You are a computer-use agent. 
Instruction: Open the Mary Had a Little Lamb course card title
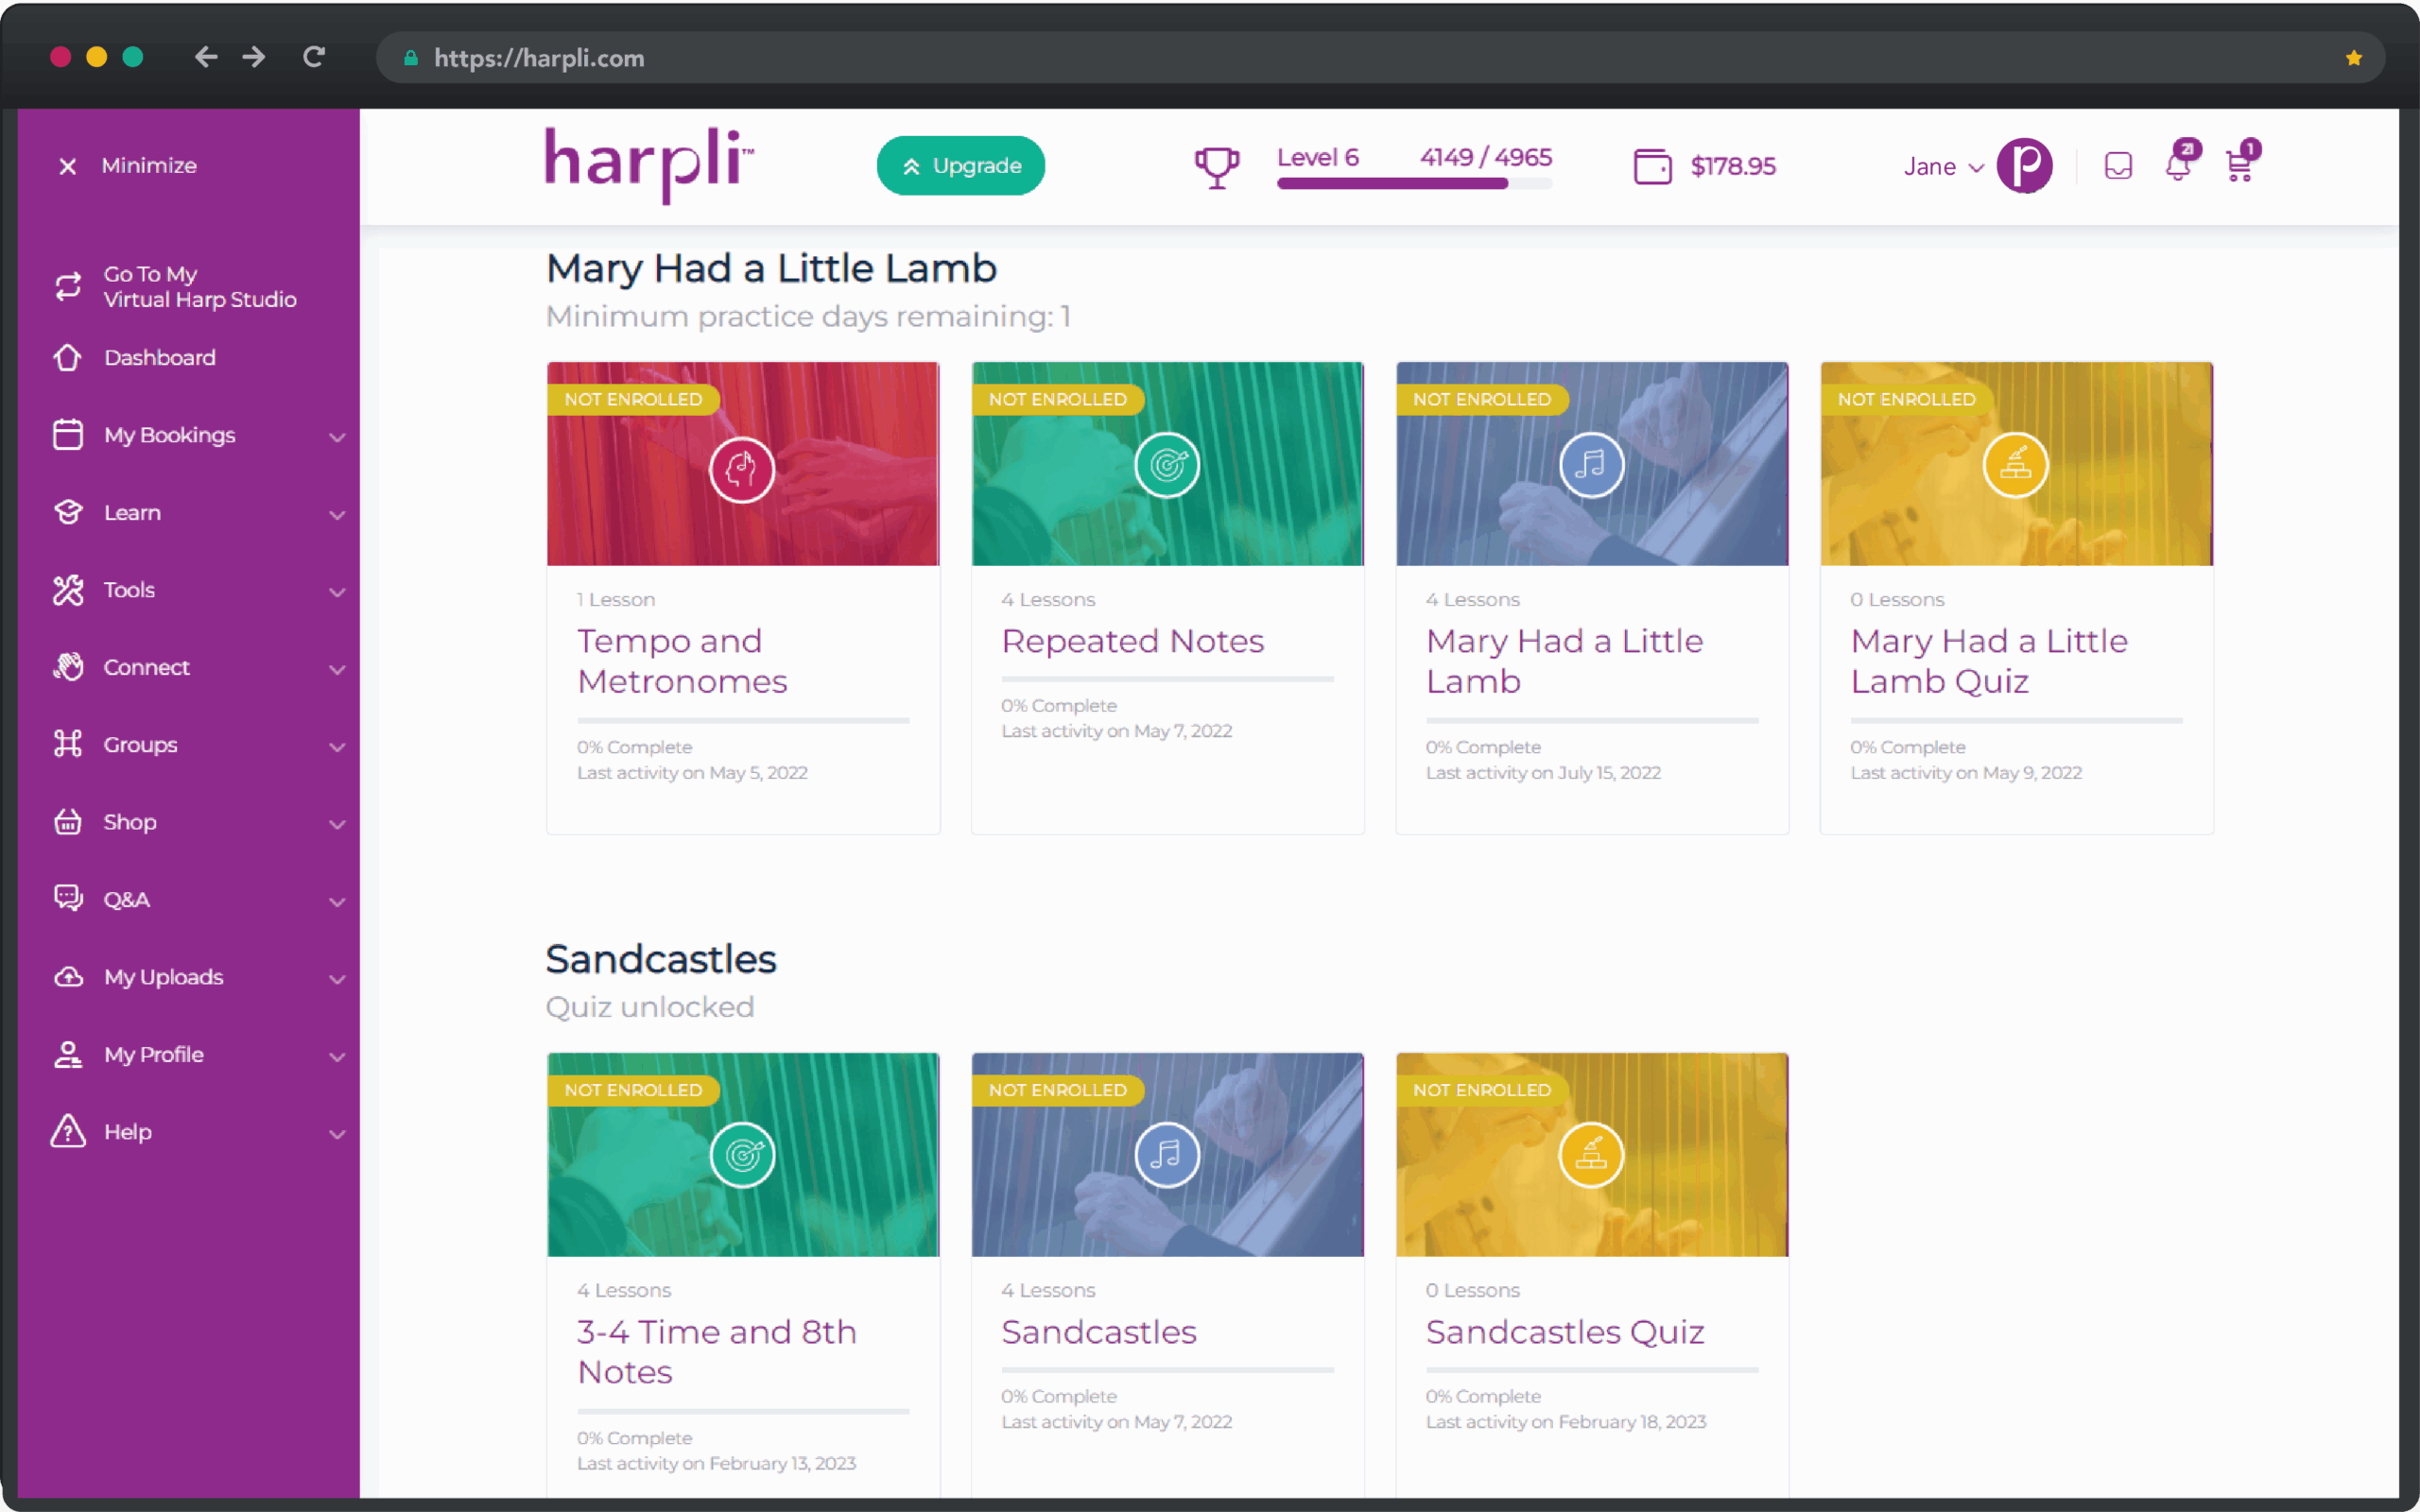coord(1564,661)
